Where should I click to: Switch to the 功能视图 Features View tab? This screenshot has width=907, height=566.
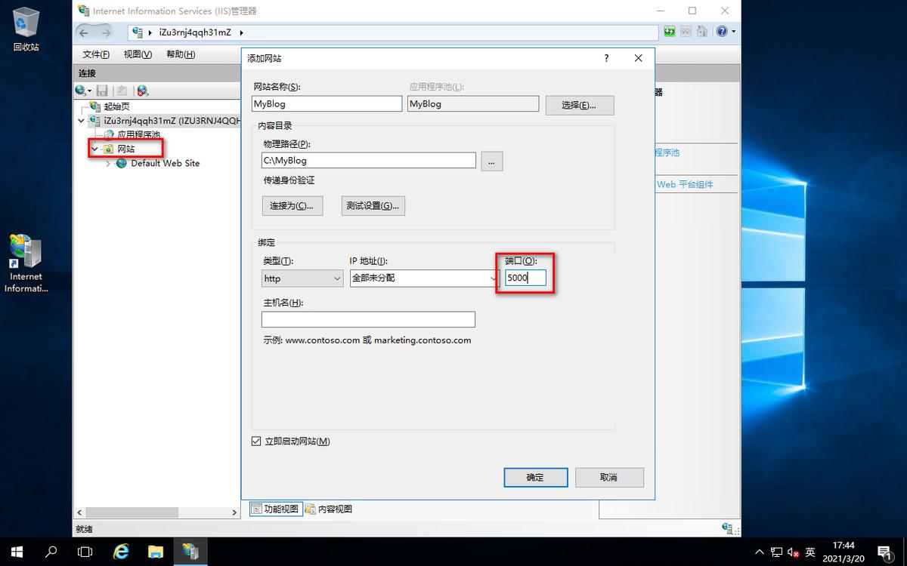[x=275, y=509]
